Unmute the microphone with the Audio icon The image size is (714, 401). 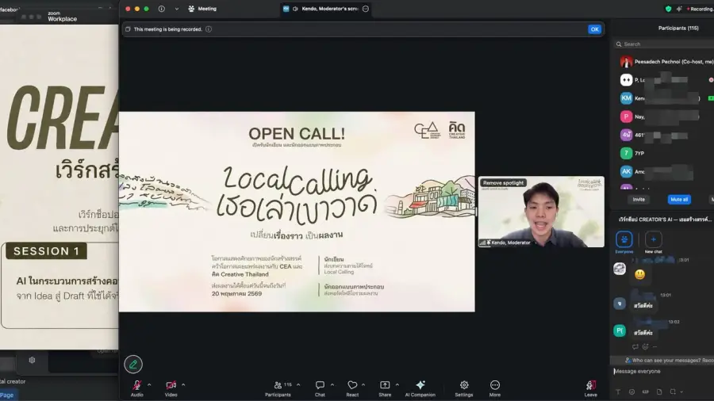pyautogui.click(x=136, y=385)
